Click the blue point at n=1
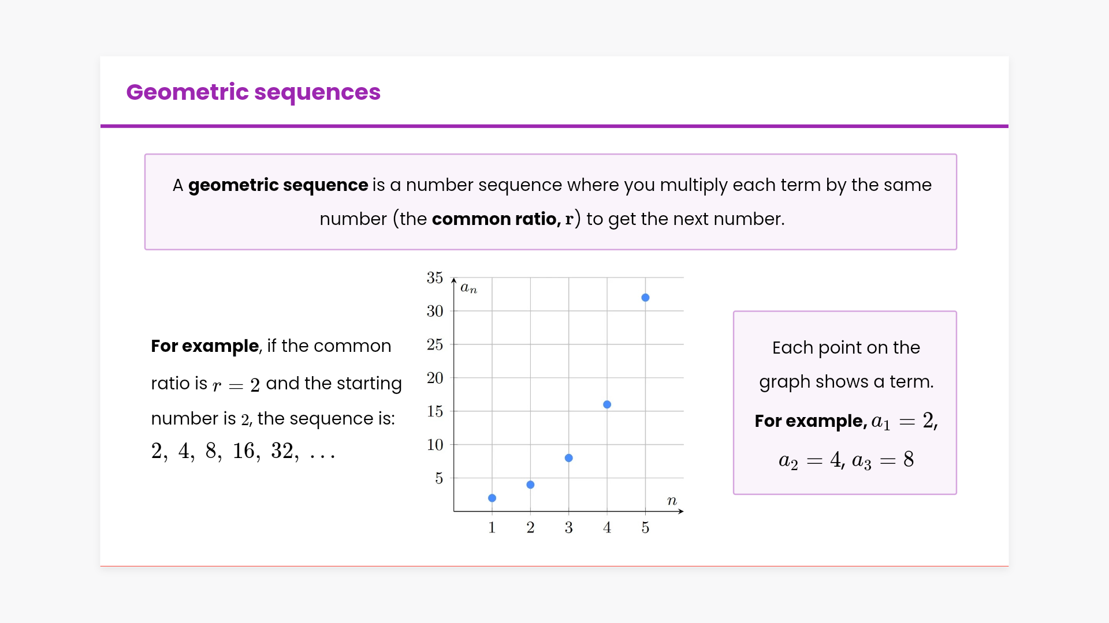The height and width of the screenshot is (623, 1109). click(x=492, y=498)
